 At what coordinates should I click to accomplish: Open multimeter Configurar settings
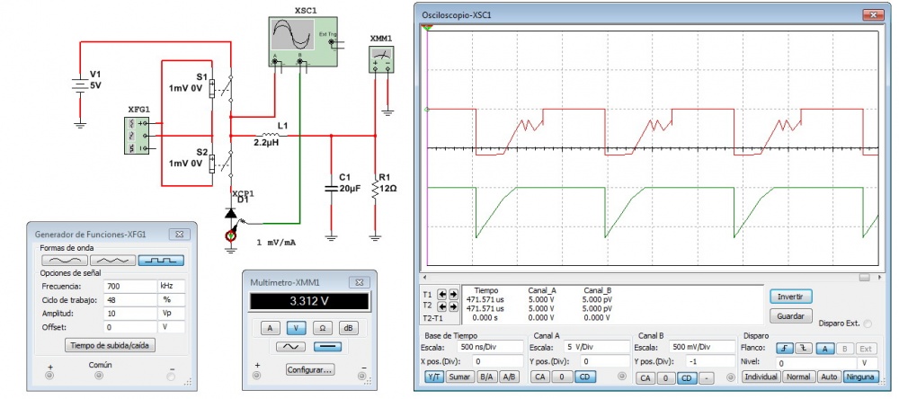click(x=309, y=369)
